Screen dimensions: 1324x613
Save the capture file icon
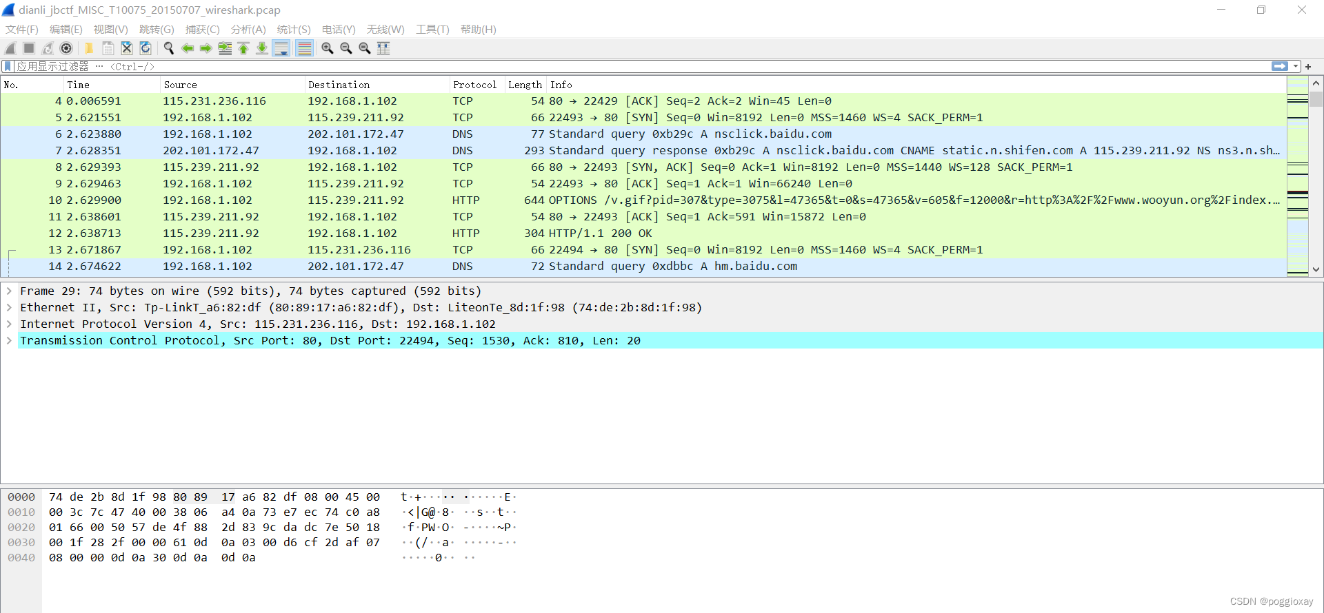click(x=108, y=48)
